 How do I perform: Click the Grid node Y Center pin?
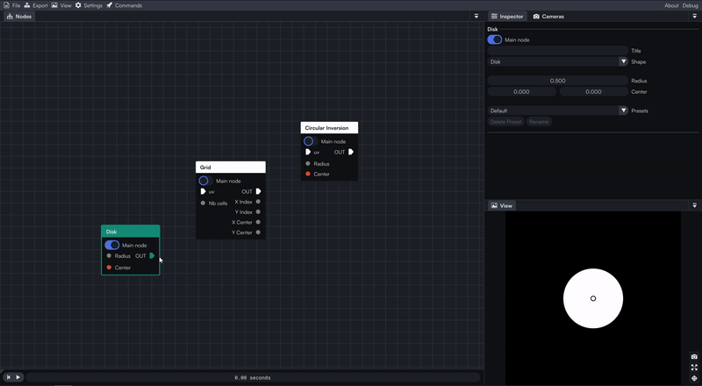click(x=258, y=232)
